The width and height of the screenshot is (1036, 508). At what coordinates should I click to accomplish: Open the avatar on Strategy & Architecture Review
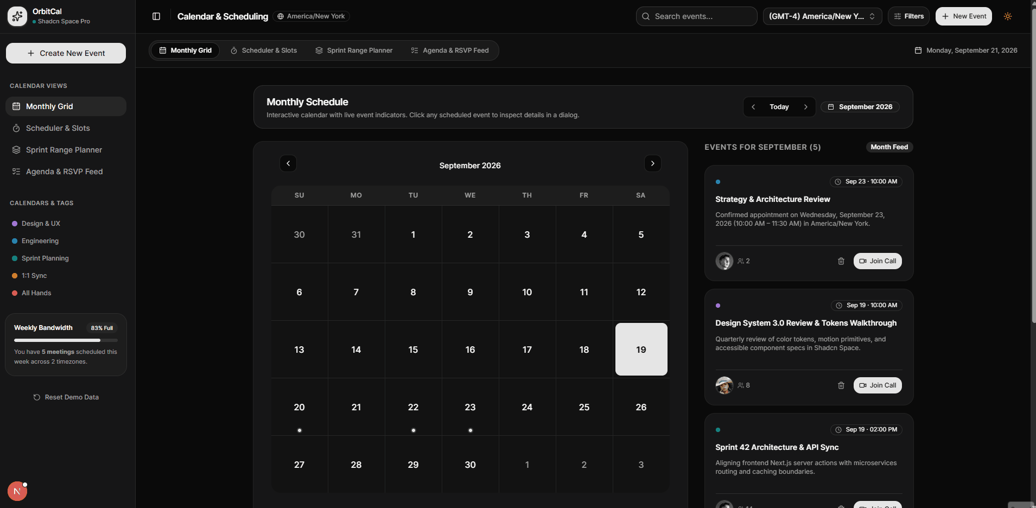[x=724, y=261]
